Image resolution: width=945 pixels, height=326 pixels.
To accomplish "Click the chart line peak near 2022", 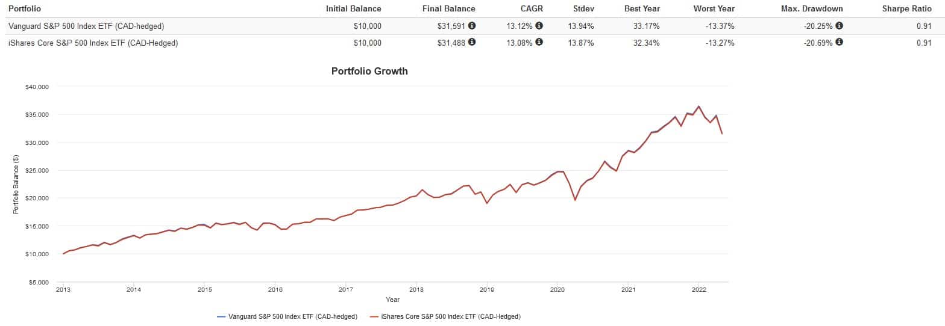I will [x=699, y=106].
